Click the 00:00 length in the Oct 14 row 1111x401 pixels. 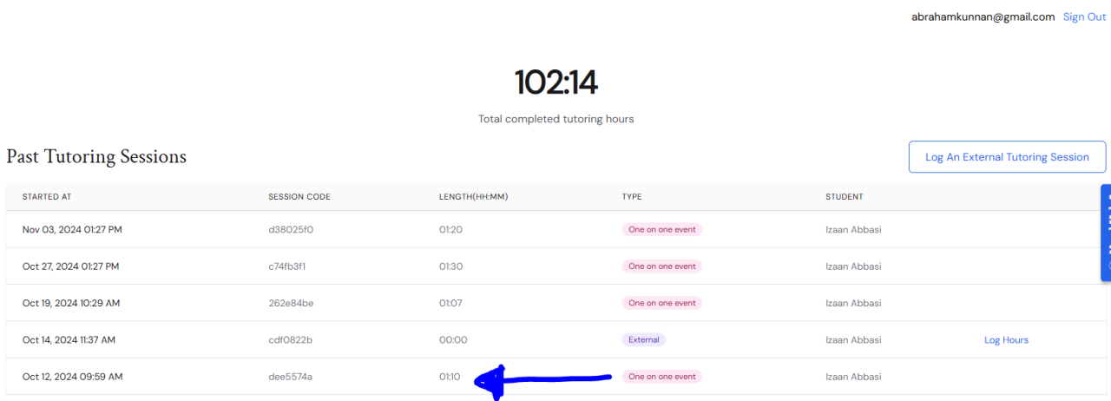[453, 340]
